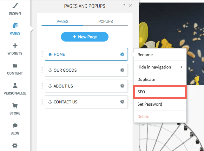Image resolution: width=204 pixels, height=151 pixels.
Task: Open the Content folder panel
Action: coord(15,69)
